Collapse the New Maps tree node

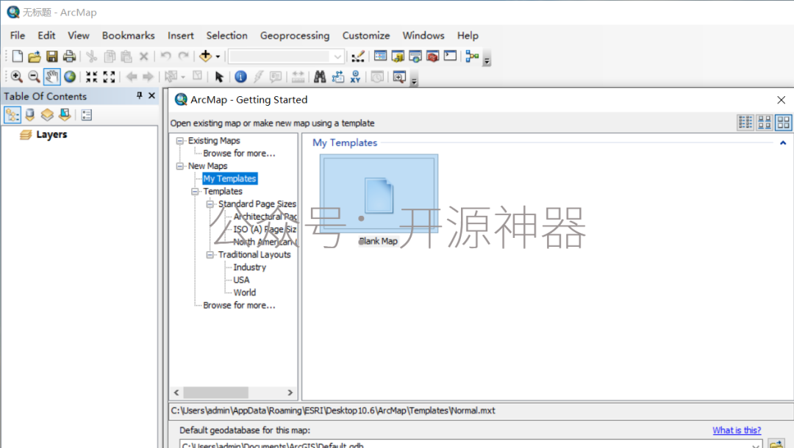point(180,167)
